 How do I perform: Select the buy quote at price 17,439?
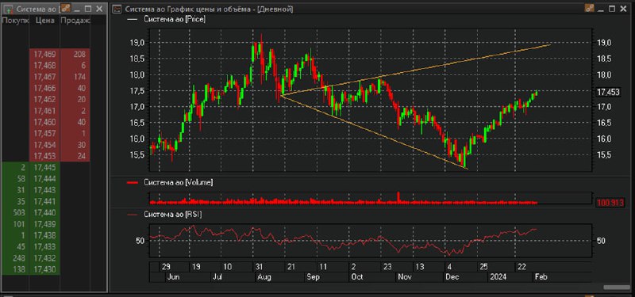[x=44, y=224]
